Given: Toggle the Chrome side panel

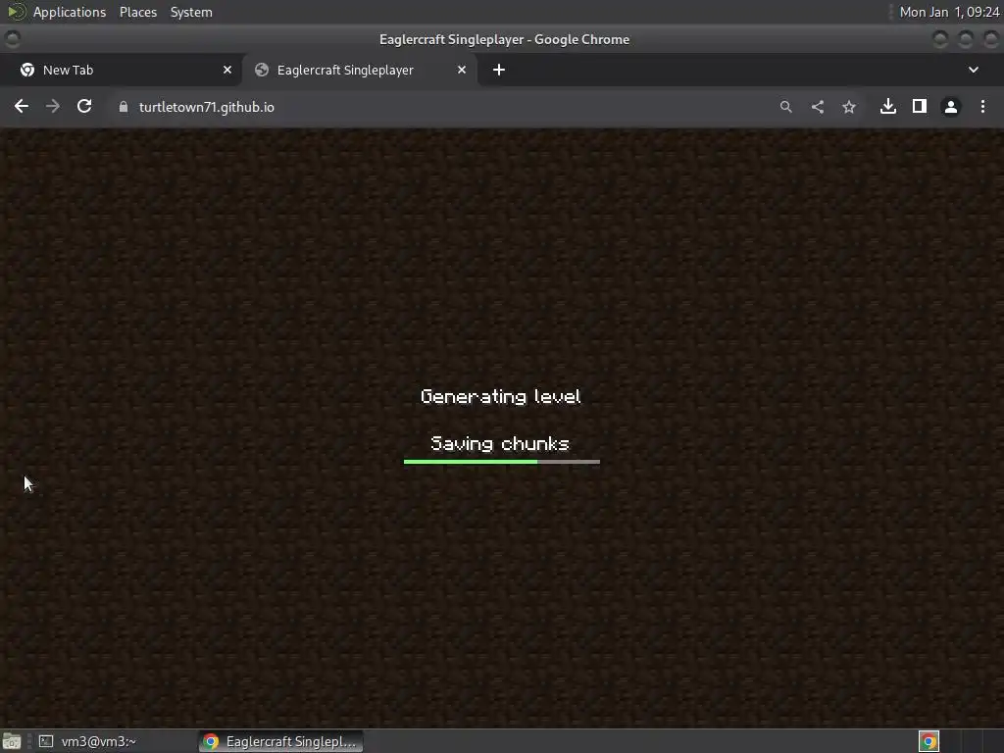Looking at the screenshot, I should 920,106.
